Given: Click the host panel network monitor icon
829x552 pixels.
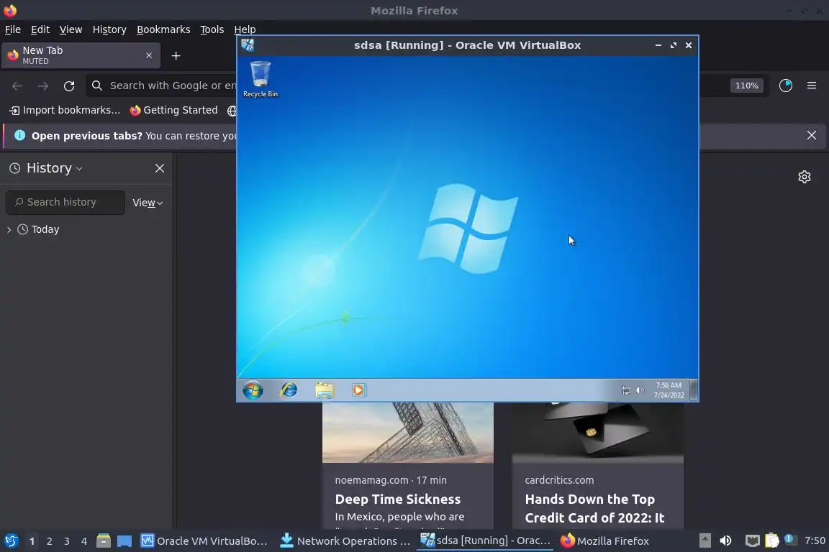Looking at the screenshot, I should coord(752,541).
